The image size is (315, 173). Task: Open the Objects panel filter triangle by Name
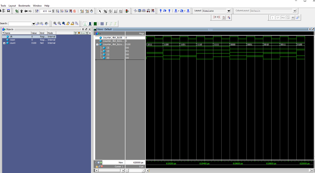[3, 33]
